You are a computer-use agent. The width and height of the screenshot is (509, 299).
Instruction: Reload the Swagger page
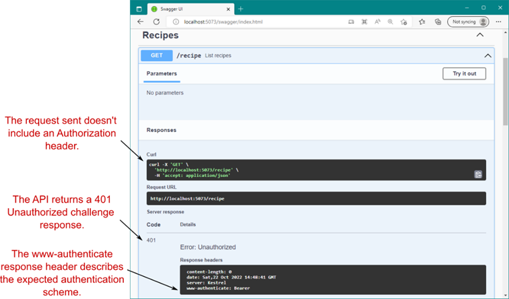pos(156,22)
